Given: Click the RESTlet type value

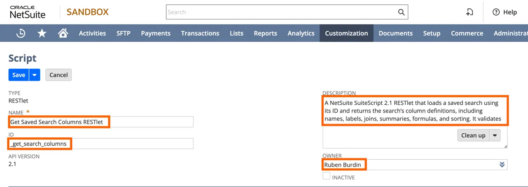Looking at the screenshot, I should 18,100.
